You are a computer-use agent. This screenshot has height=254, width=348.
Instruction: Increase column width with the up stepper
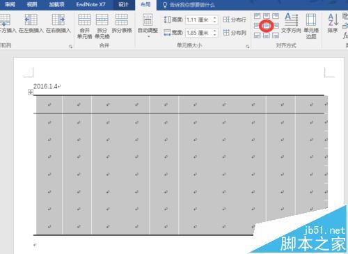point(215,31)
